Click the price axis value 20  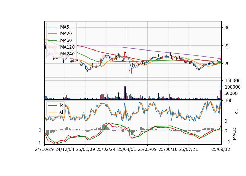click(x=227, y=64)
